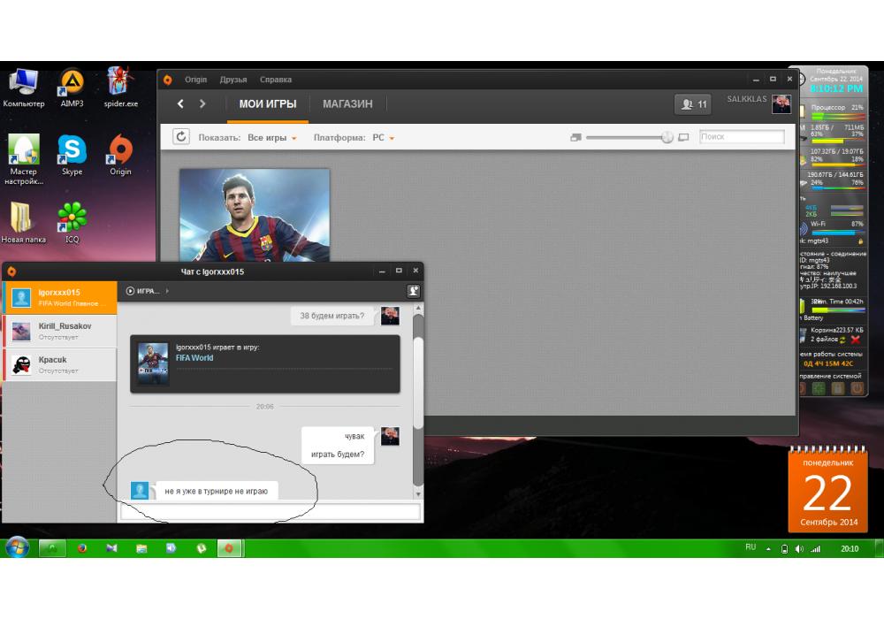Select the large tiles view icon

[683, 137]
